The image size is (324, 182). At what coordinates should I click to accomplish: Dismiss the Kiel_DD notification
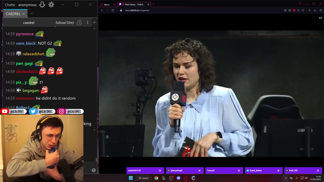318,170
